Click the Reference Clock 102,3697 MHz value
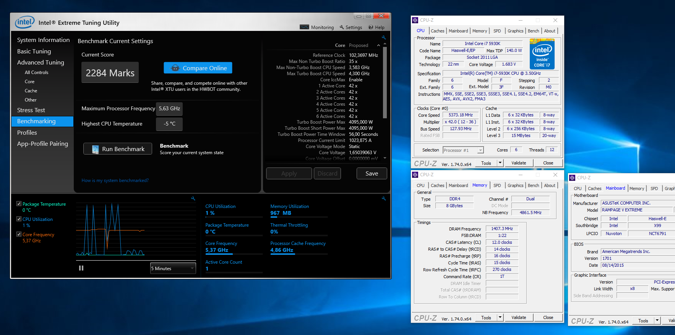The width and height of the screenshot is (675, 335). (x=363, y=55)
